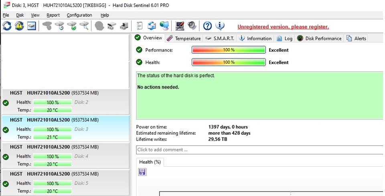Switch to the Log tab

point(284,38)
